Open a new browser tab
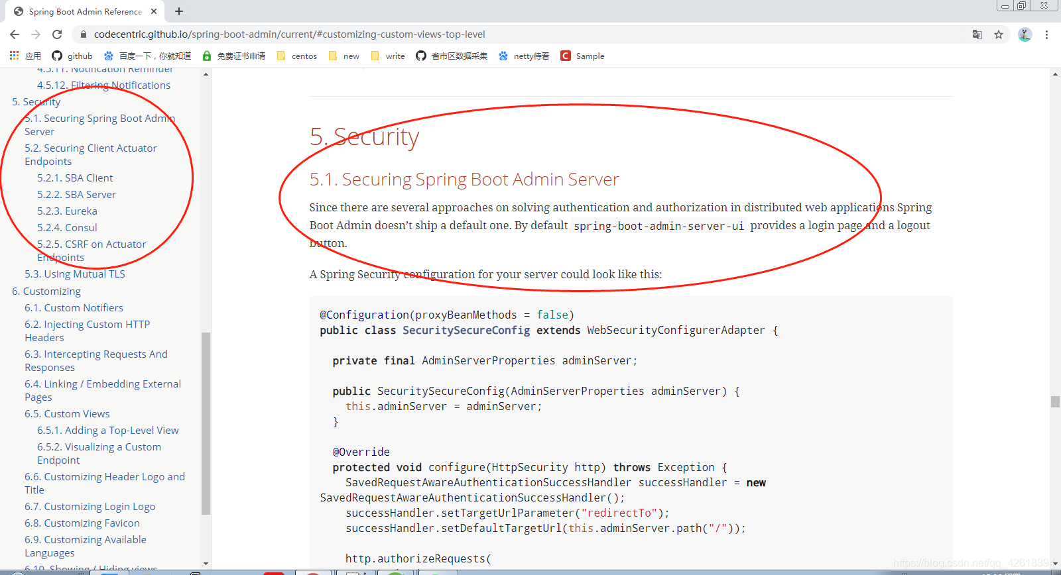The image size is (1061, 575). tap(179, 11)
